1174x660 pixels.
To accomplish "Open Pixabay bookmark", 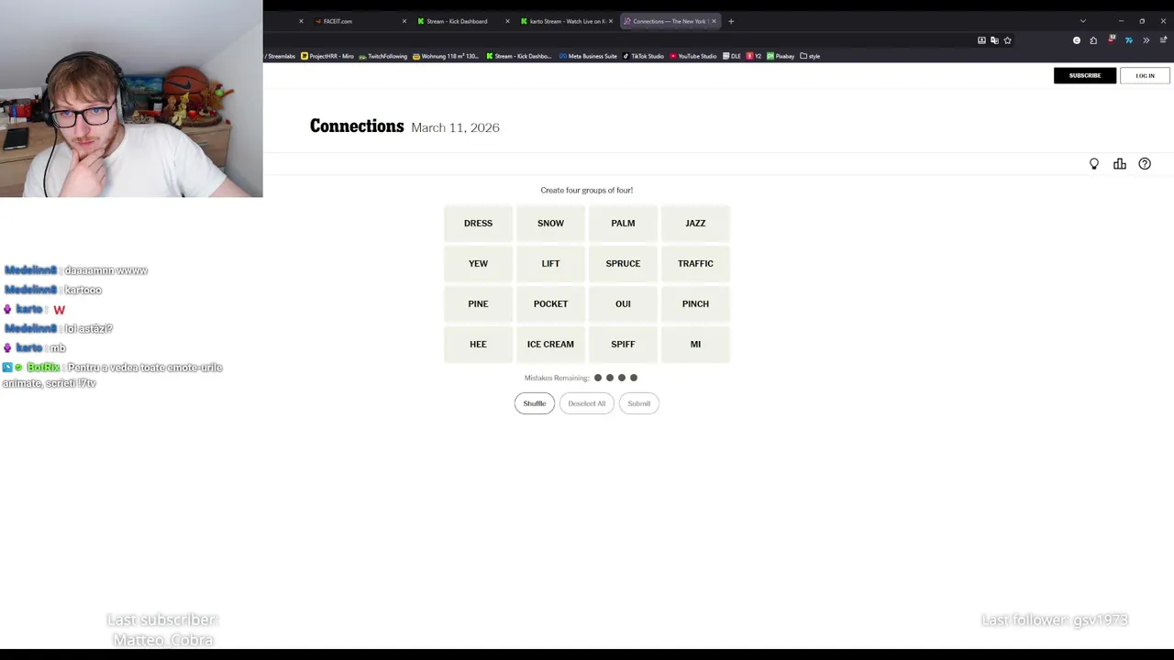I will point(781,56).
